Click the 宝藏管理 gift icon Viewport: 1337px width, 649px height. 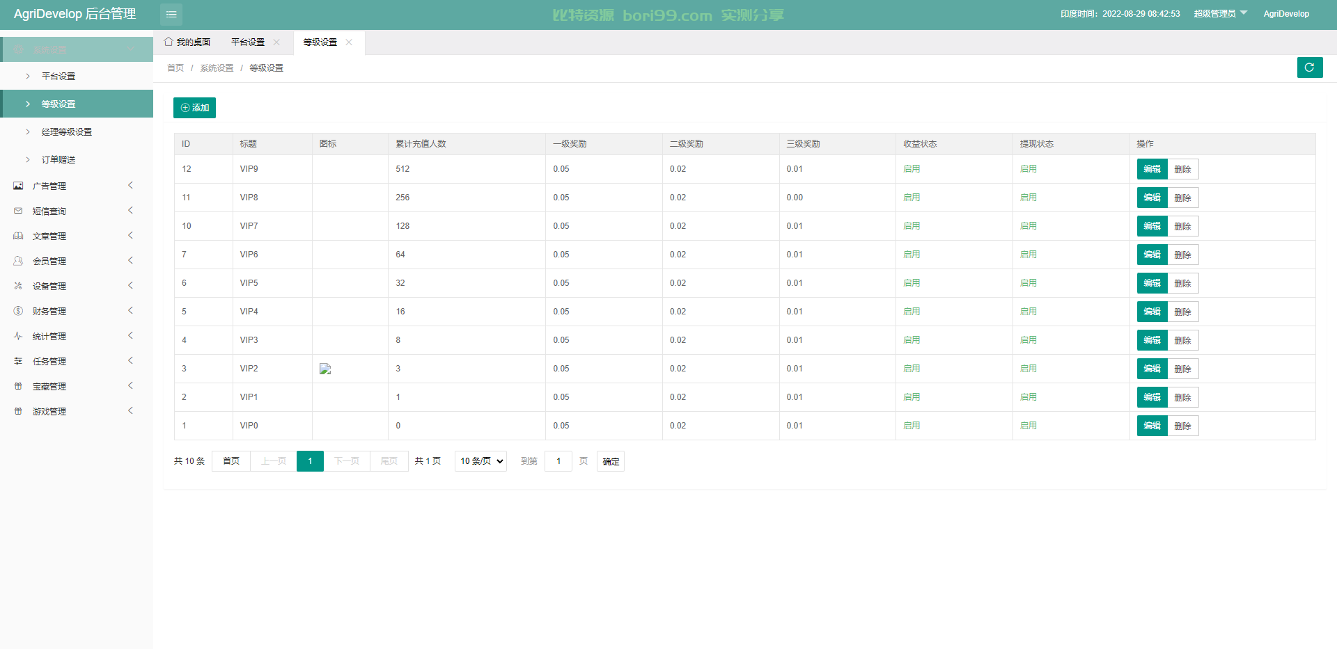tap(18, 386)
